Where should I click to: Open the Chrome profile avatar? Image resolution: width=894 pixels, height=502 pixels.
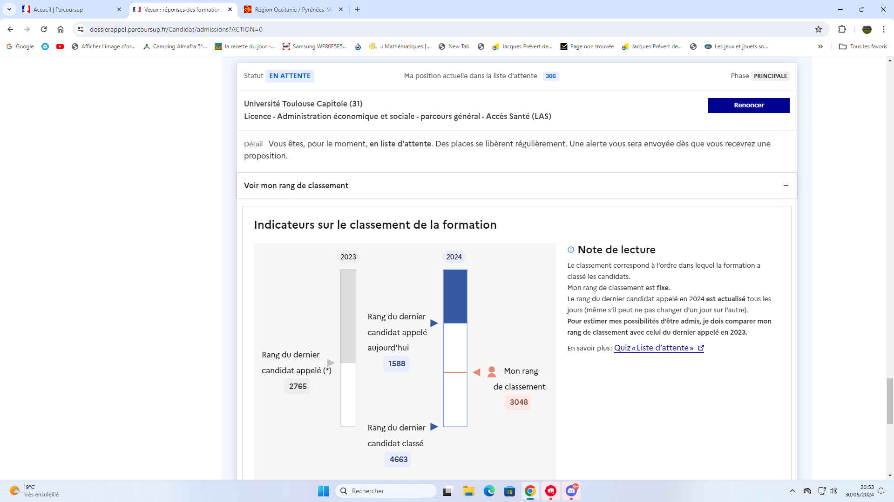[x=867, y=29]
